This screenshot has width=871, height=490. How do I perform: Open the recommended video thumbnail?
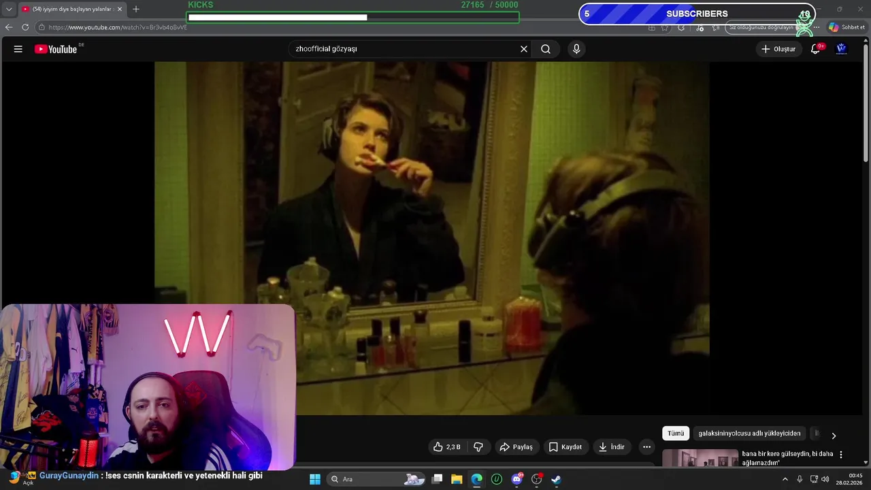point(700,458)
